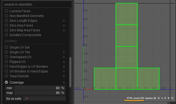Viewport: 176px width, 104px height.
Task: Click the Coverage max percentage field
Action: tap(40, 93)
